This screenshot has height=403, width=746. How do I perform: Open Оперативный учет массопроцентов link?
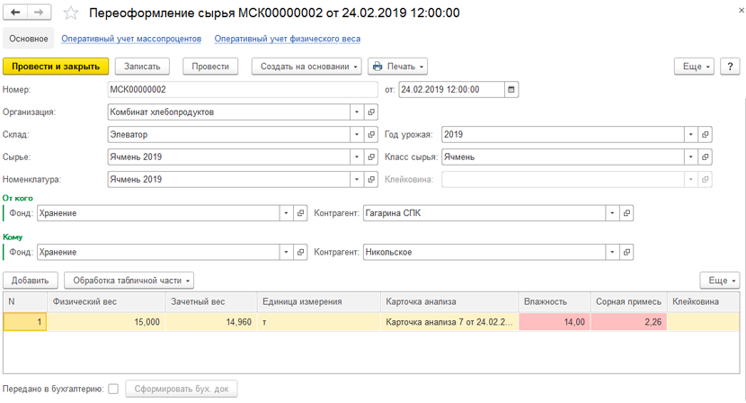131,39
